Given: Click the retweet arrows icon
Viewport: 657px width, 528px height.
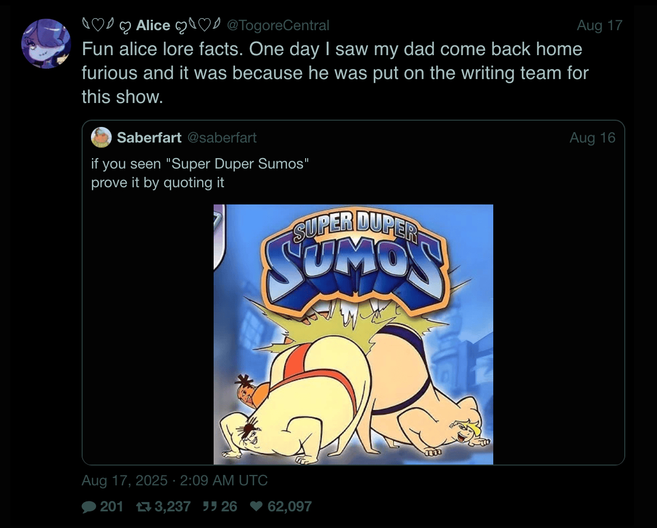Looking at the screenshot, I should tap(143, 507).
